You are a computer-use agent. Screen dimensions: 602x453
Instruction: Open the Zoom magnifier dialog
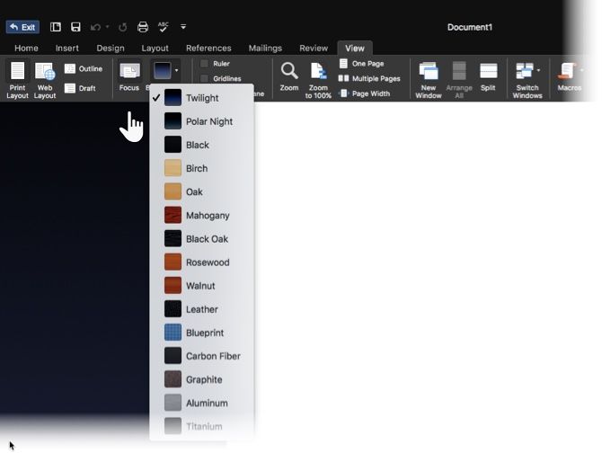(289, 77)
